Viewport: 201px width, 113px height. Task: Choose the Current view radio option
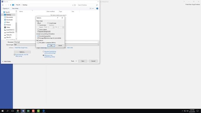tap(38, 25)
